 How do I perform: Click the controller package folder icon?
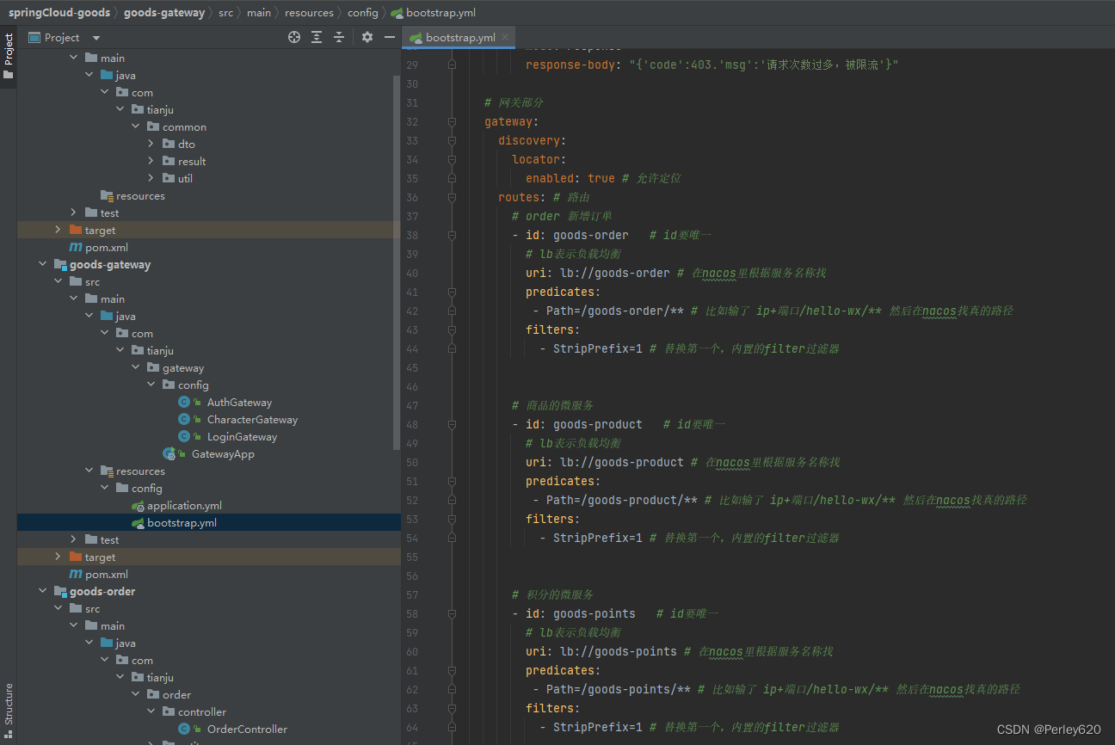(169, 711)
